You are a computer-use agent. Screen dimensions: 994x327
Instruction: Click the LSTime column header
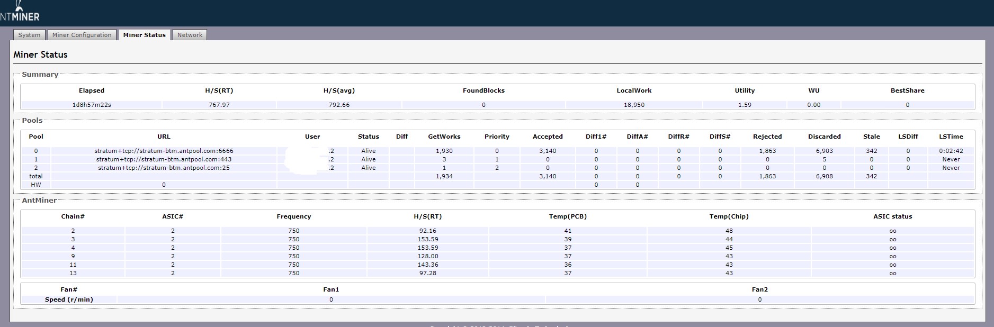951,137
